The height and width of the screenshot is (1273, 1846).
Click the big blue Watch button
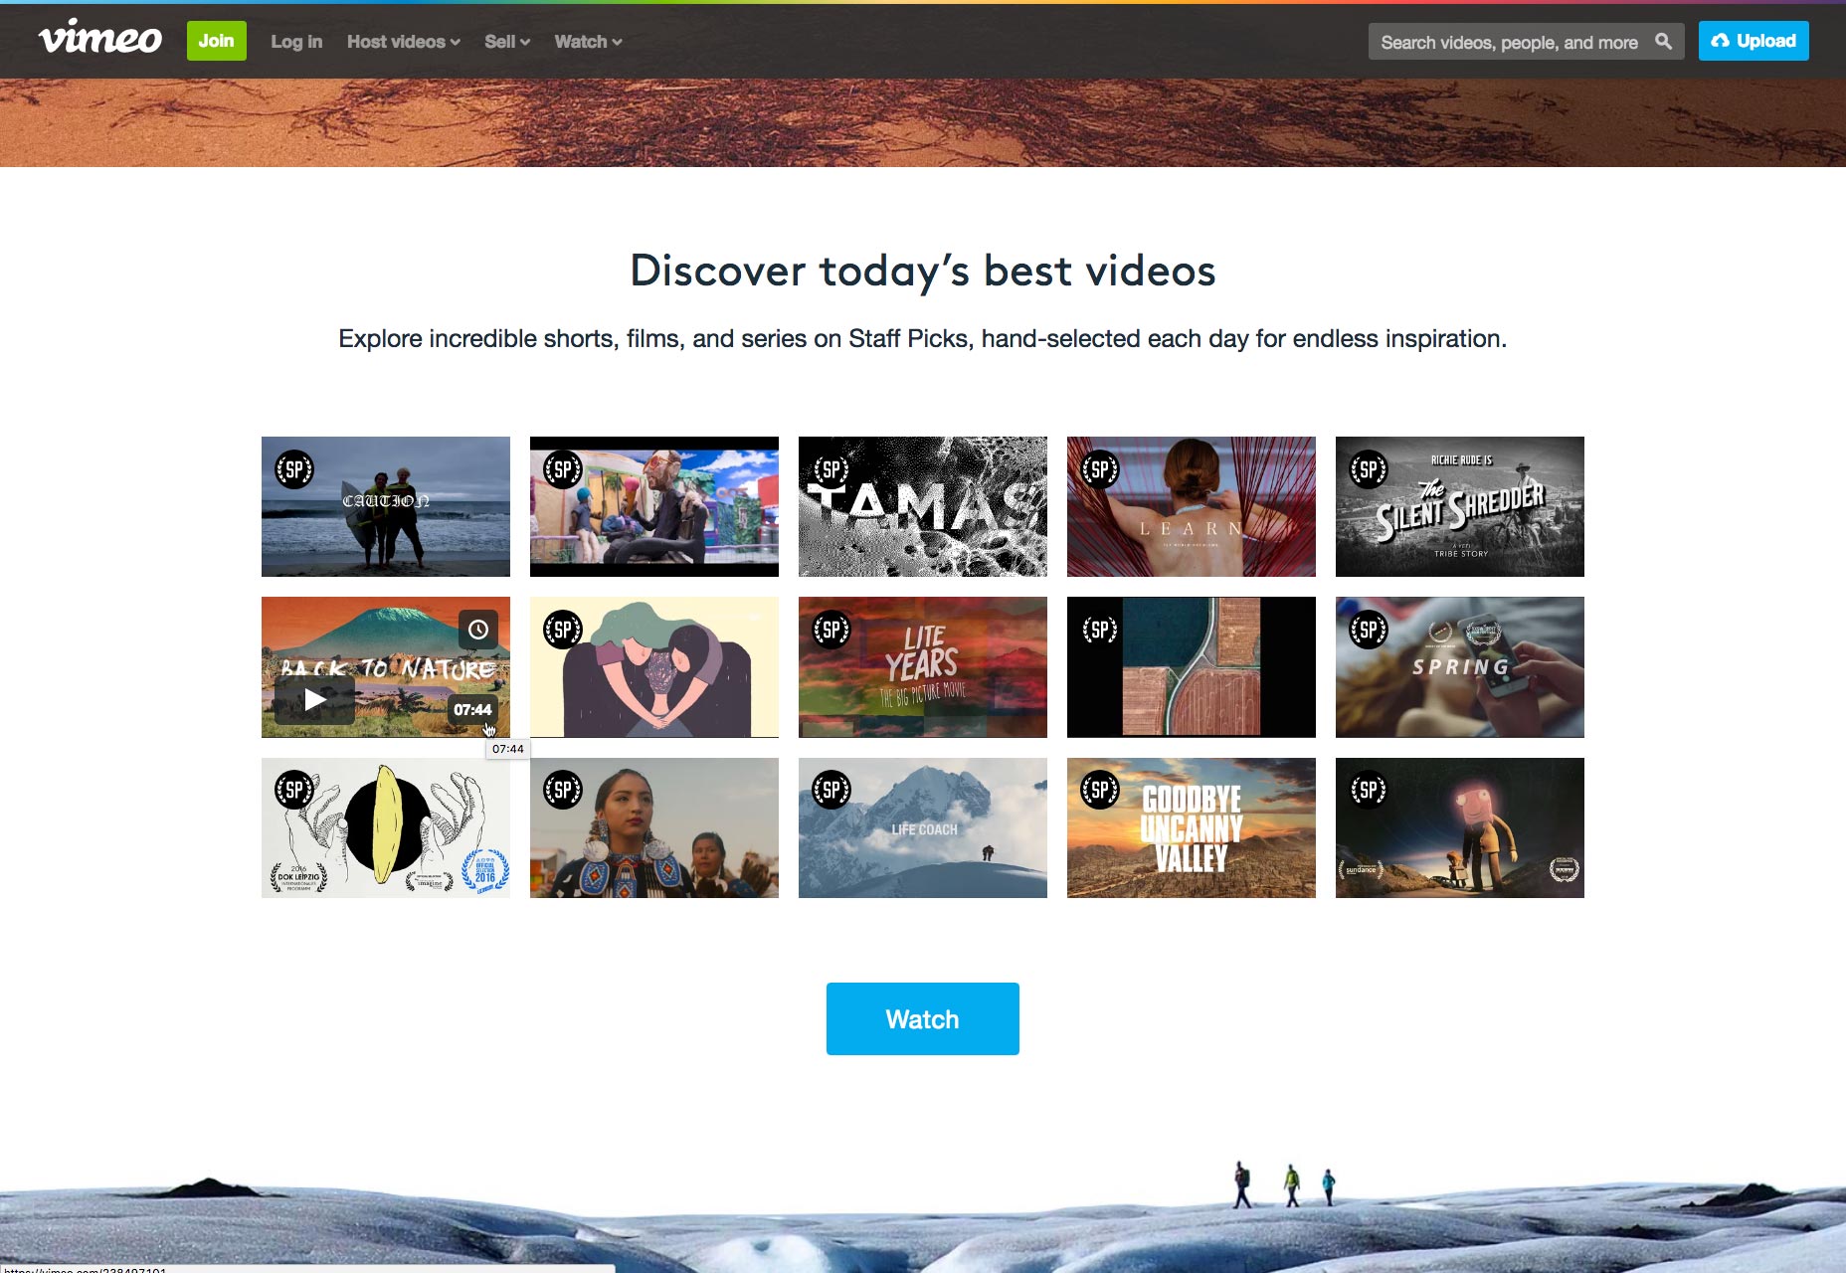[x=922, y=1018]
